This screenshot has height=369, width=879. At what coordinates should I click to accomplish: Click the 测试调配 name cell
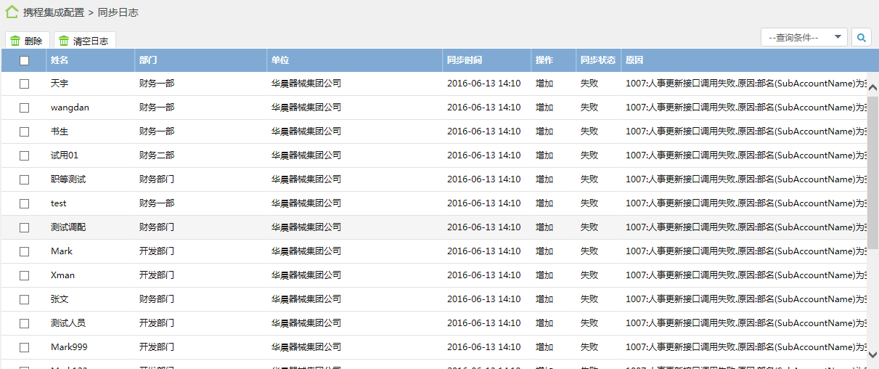click(68, 227)
